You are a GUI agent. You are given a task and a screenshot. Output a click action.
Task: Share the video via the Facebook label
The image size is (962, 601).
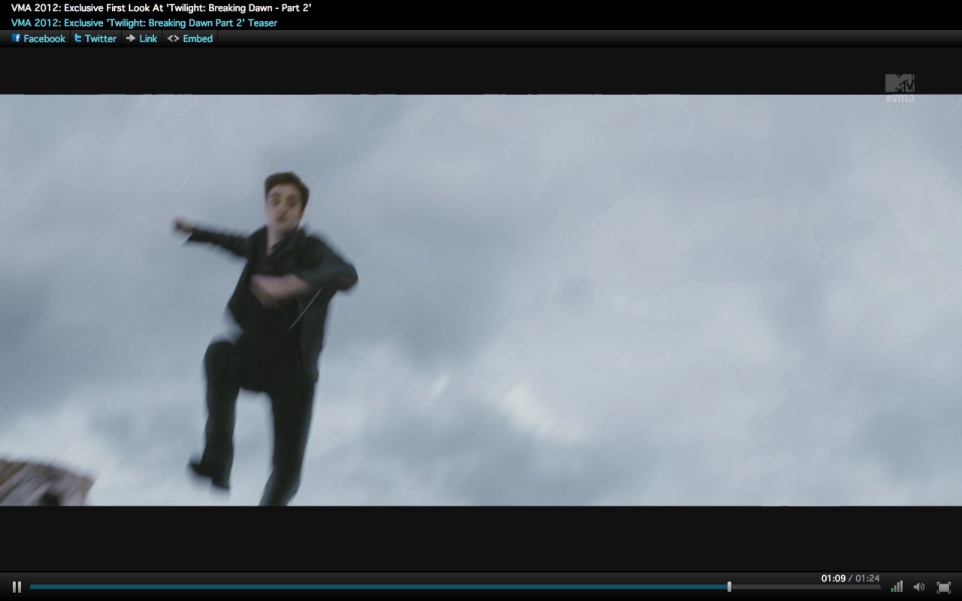coord(44,39)
